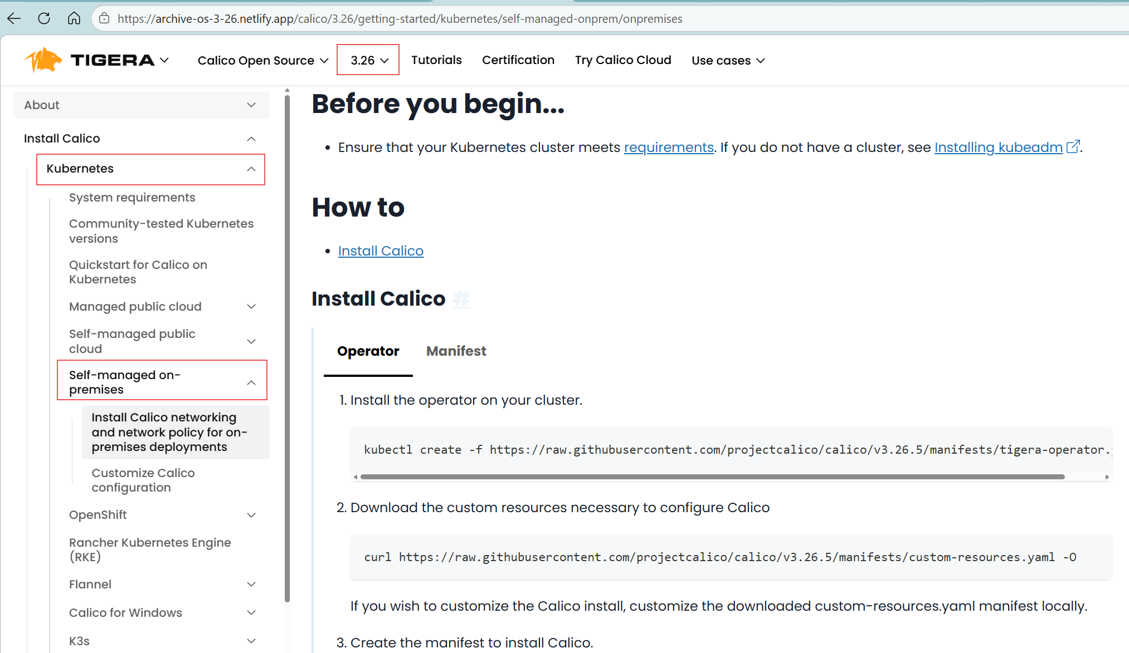1129x653 pixels.
Task: Follow the Install Calico link under How to
Action: pyautogui.click(x=381, y=251)
